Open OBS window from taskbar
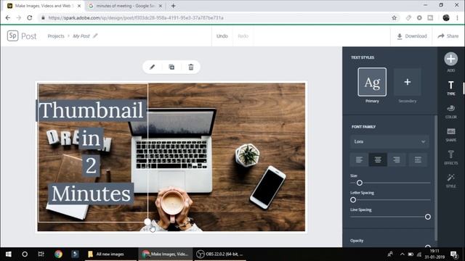Screen dimensions: 465x261 tap(219, 254)
